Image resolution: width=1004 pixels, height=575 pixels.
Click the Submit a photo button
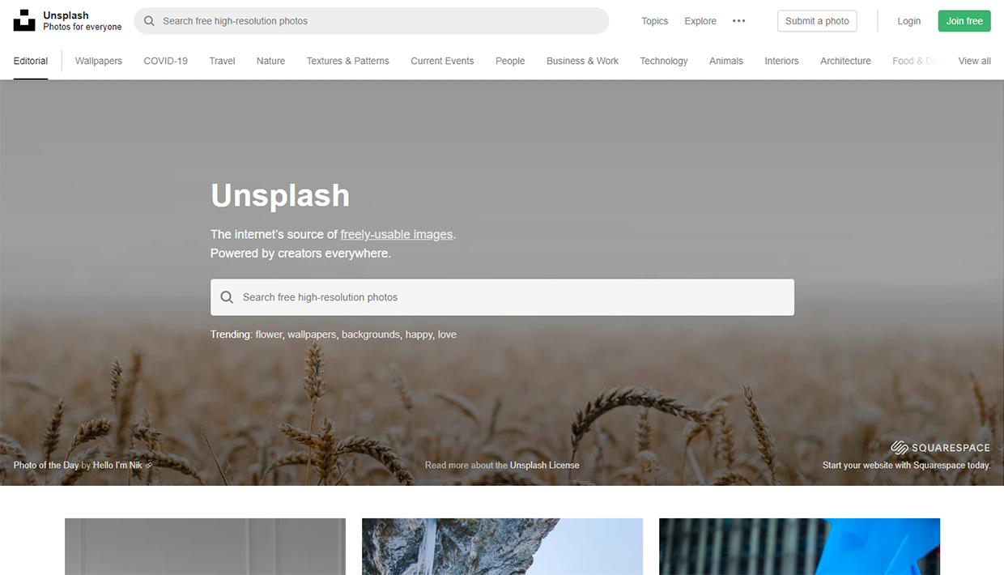(x=817, y=21)
